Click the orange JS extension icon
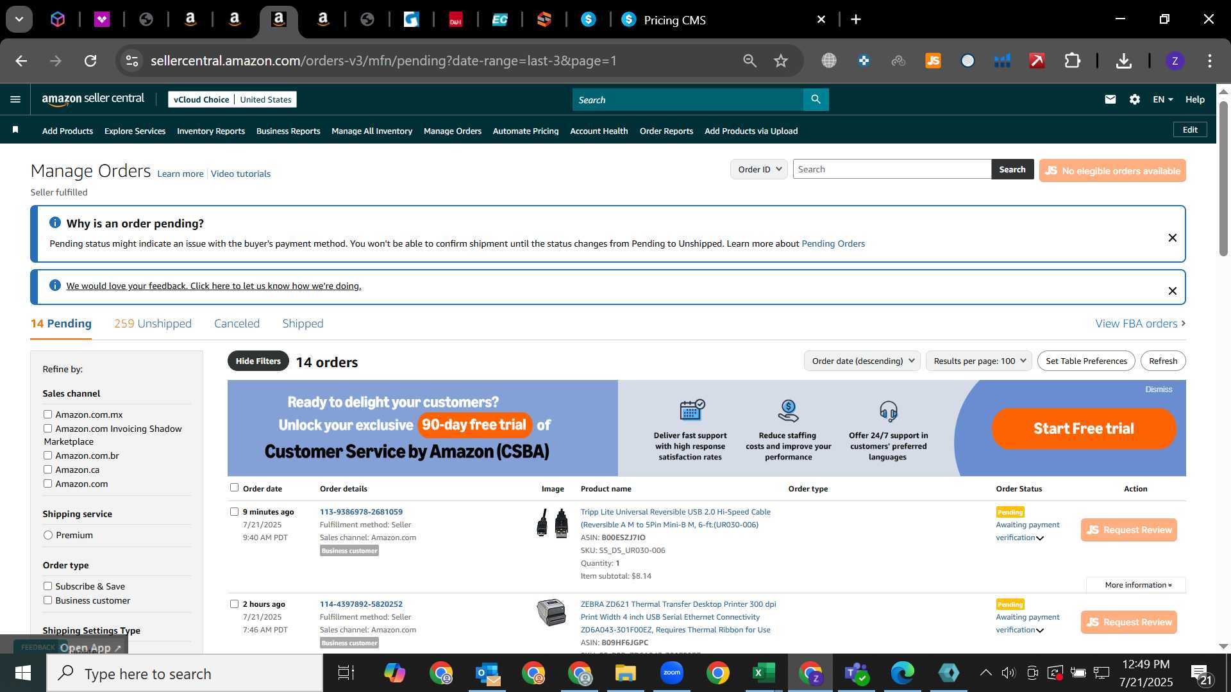This screenshot has height=692, width=1231. point(933,61)
